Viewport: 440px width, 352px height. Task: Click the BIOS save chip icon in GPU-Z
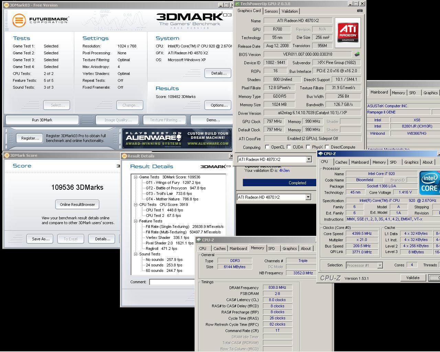[x=357, y=54]
